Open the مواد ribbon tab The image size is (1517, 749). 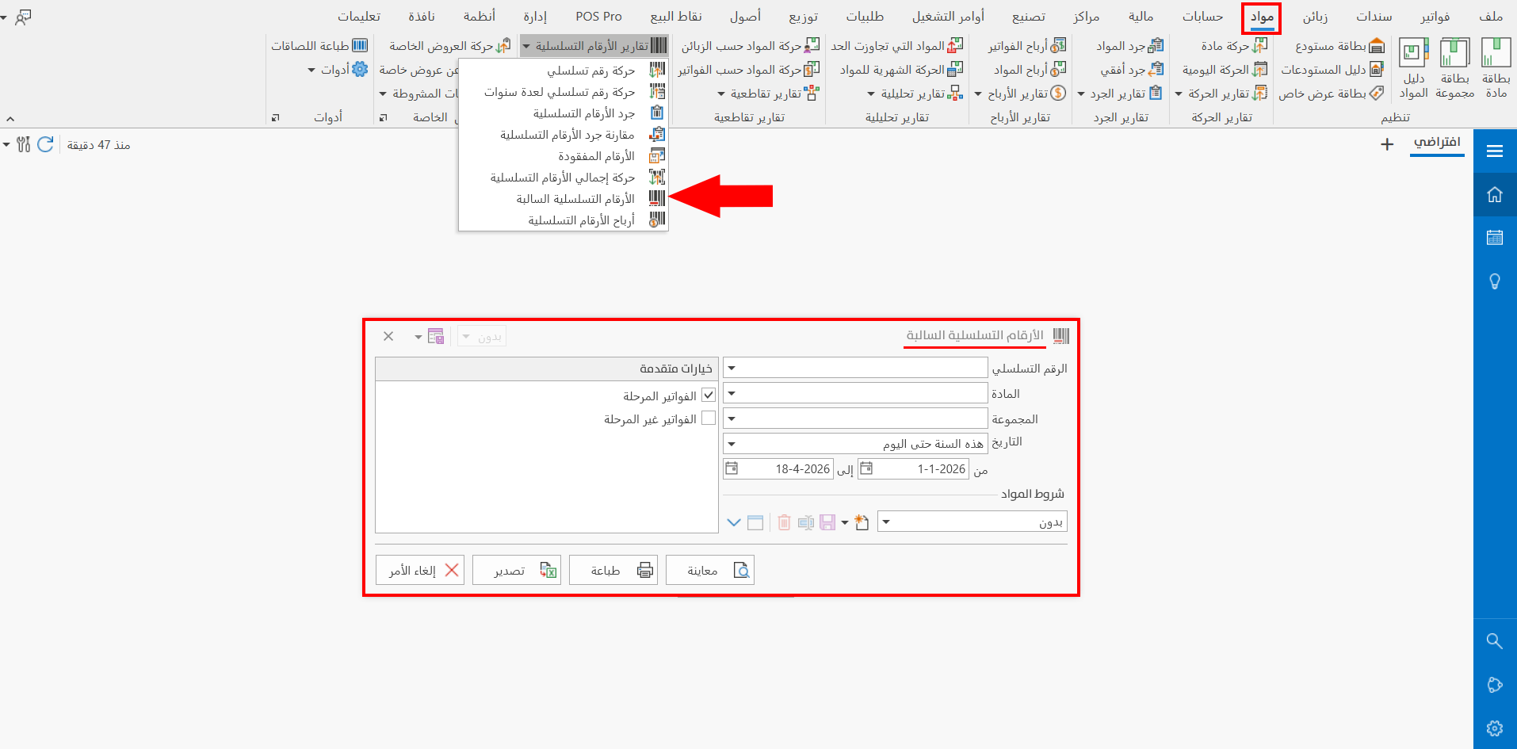click(1262, 17)
